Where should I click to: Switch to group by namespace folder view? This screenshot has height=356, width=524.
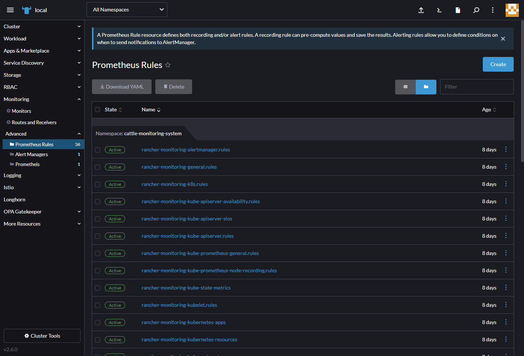click(x=426, y=87)
